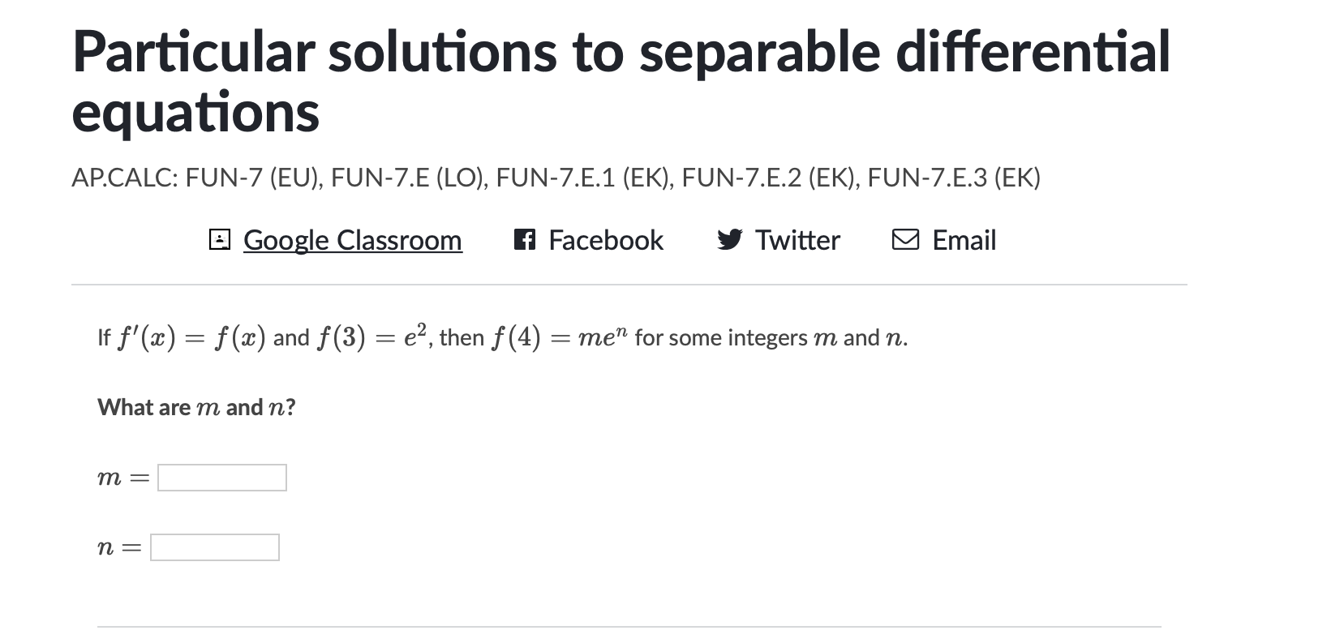Click the Facebook share icon
1327x639 pixels.
[x=526, y=239]
